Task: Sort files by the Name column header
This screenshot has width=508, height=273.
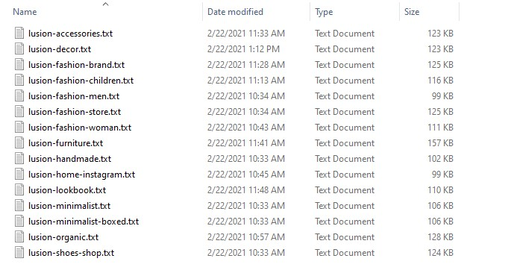Action: click(25, 12)
